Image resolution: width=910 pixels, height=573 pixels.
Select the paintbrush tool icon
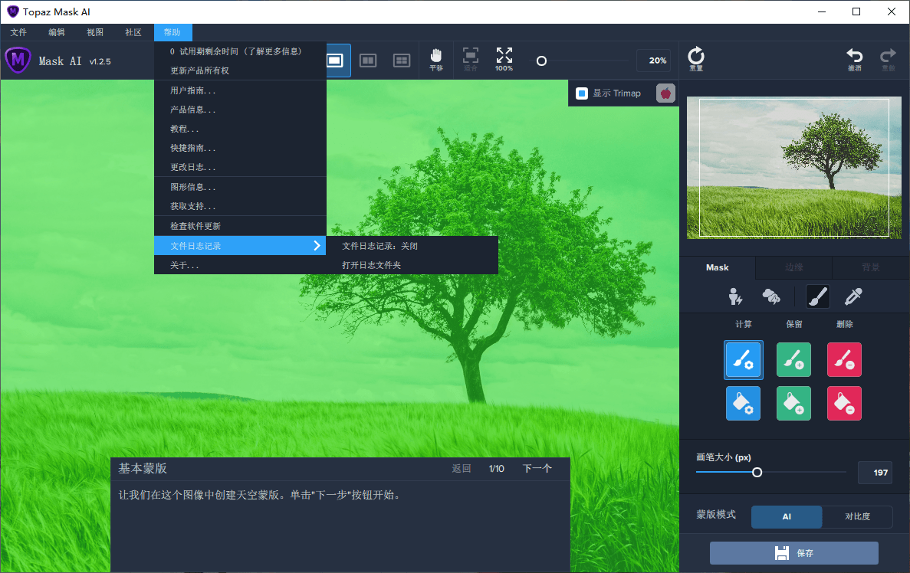coord(818,296)
